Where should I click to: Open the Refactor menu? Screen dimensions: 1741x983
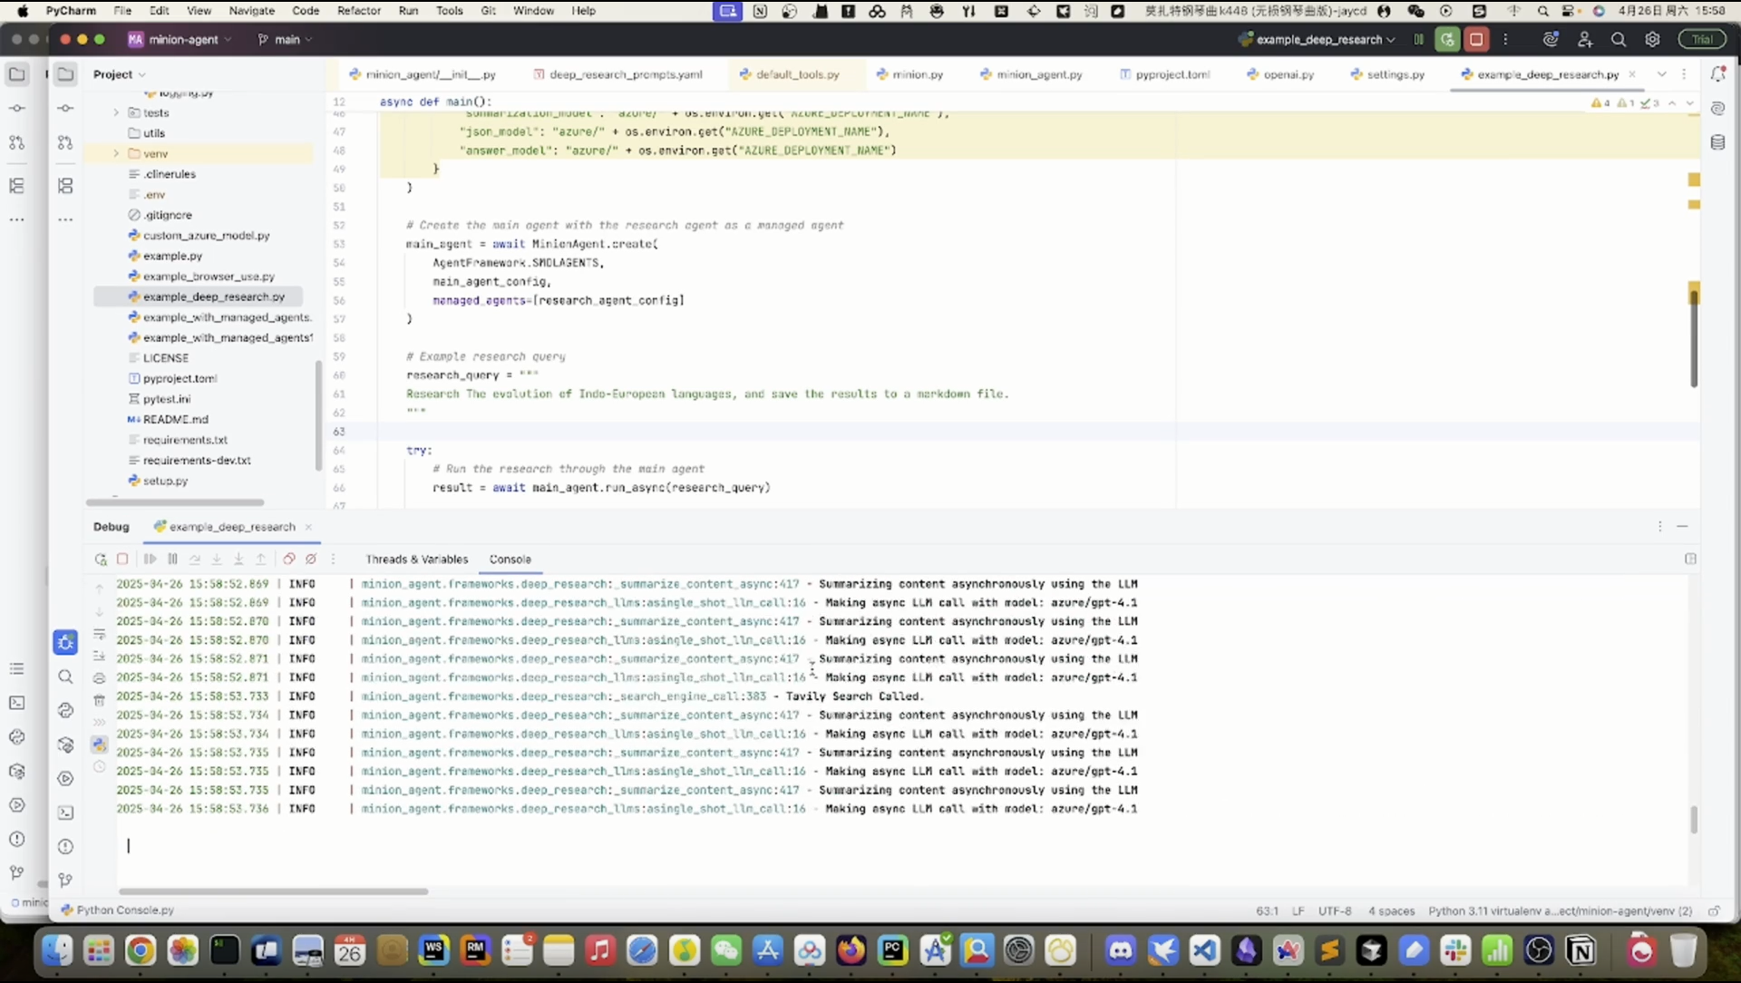pyautogui.click(x=359, y=11)
